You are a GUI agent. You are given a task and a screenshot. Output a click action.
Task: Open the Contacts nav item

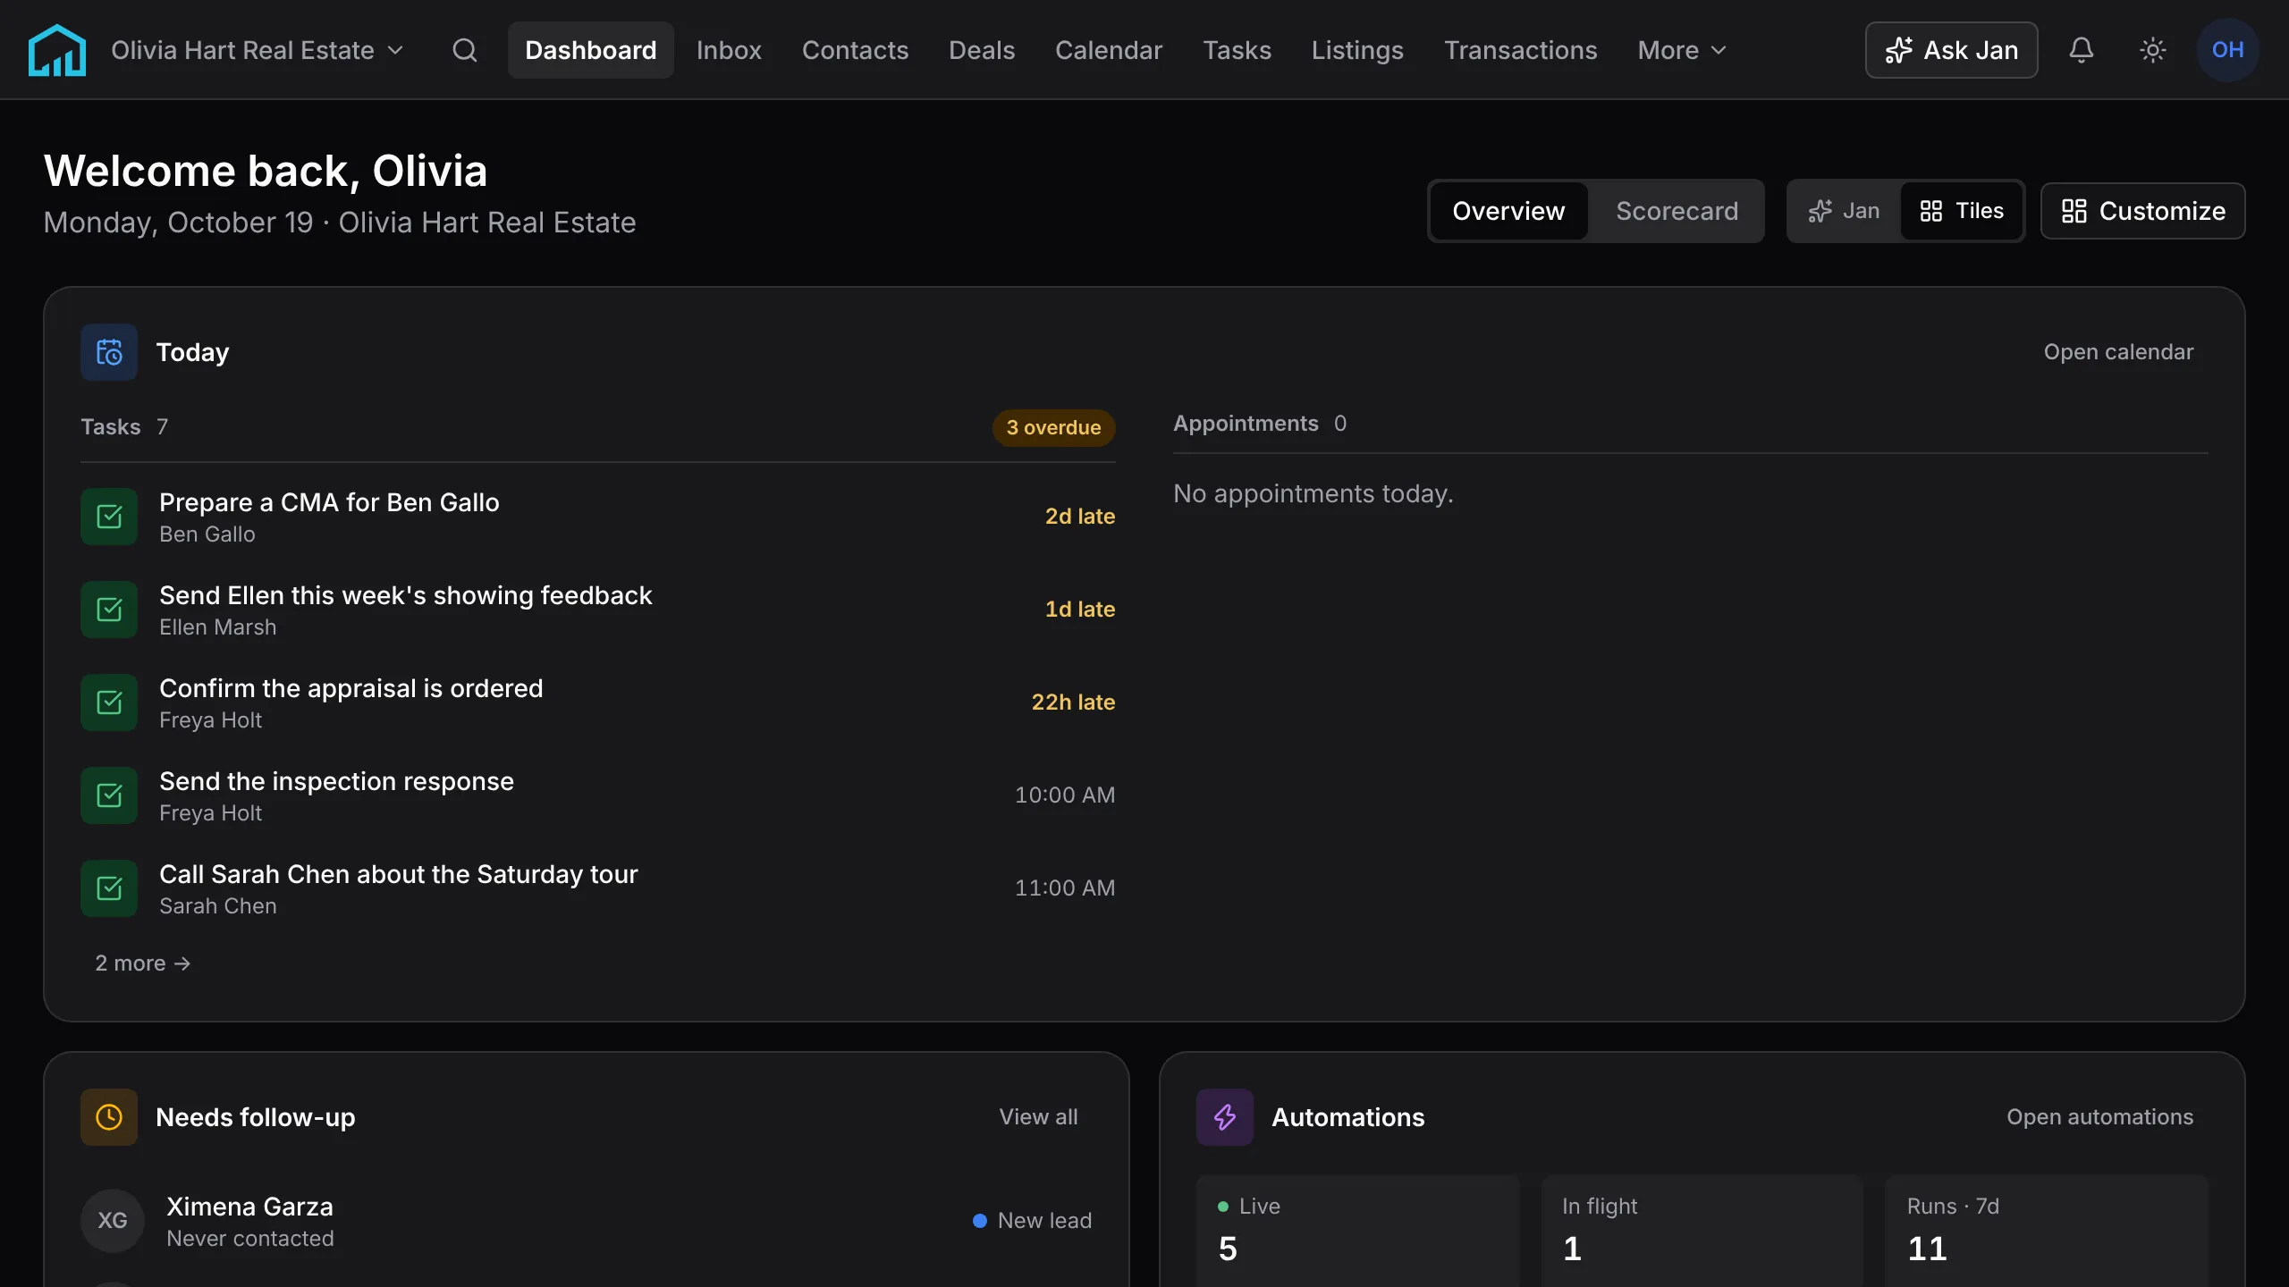[x=855, y=50]
